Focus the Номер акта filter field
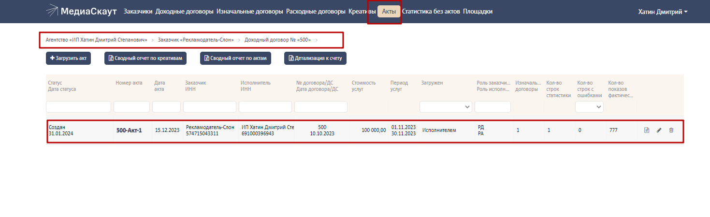 point(131,107)
